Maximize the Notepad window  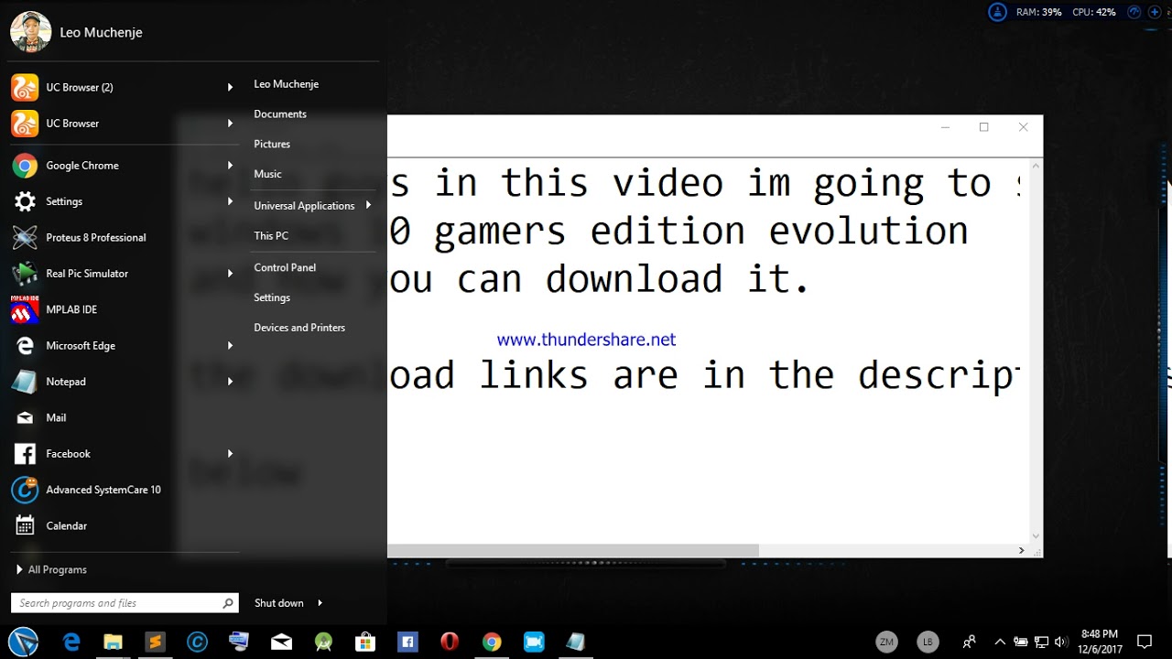point(983,127)
